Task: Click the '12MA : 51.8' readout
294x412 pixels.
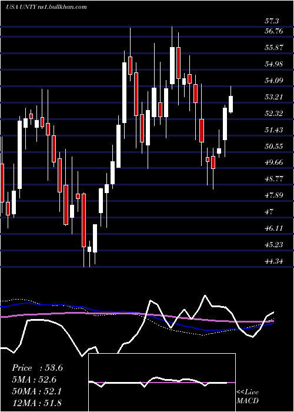Action: [36, 403]
